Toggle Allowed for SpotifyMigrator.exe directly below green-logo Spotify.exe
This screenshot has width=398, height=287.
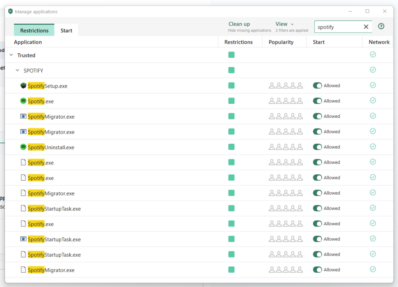317,116
